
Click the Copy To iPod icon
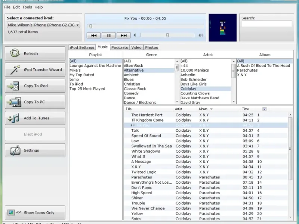tap(14, 86)
